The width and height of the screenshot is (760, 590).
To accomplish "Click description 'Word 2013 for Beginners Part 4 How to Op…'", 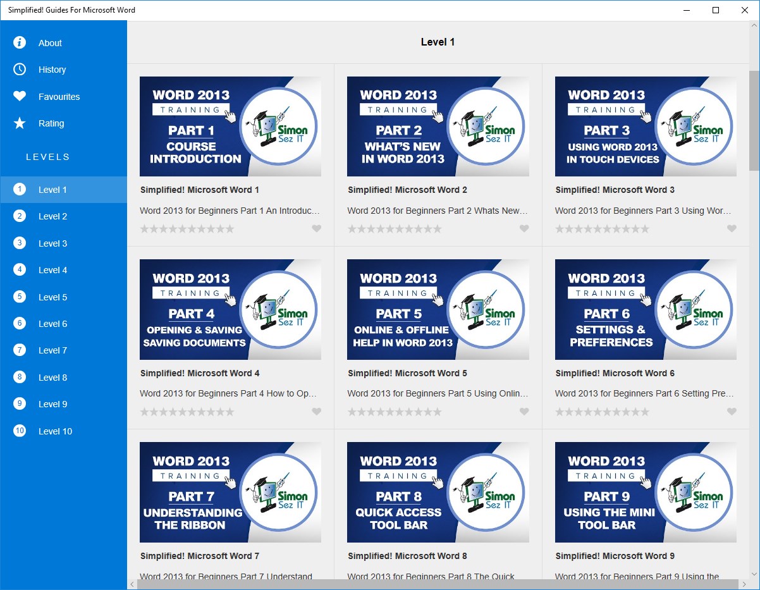I will point(228,393).
